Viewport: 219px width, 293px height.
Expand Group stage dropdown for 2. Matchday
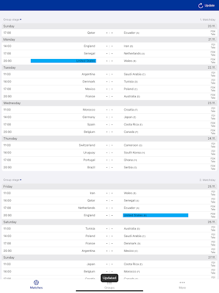coord(13,180)
